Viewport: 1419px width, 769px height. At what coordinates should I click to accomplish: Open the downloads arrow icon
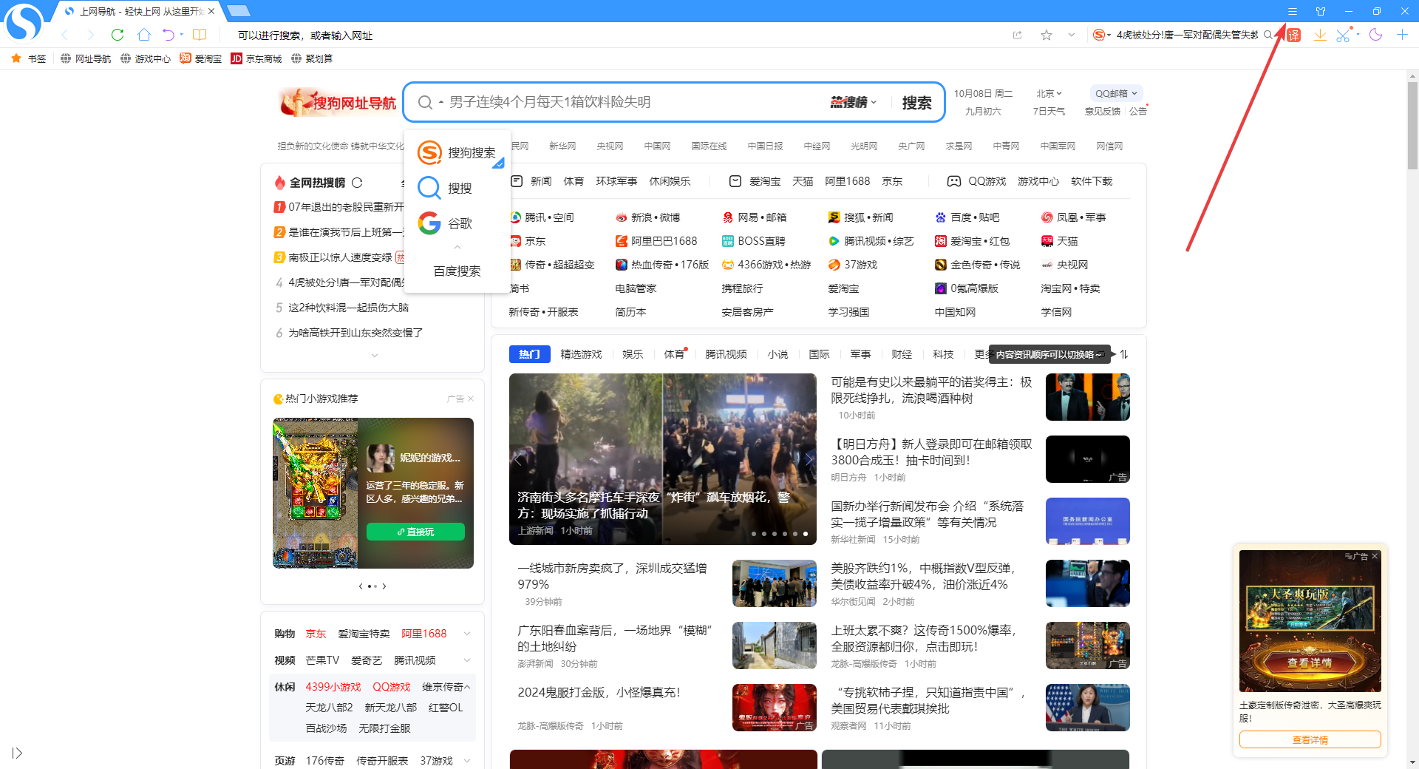click(x=1319, y=35)
